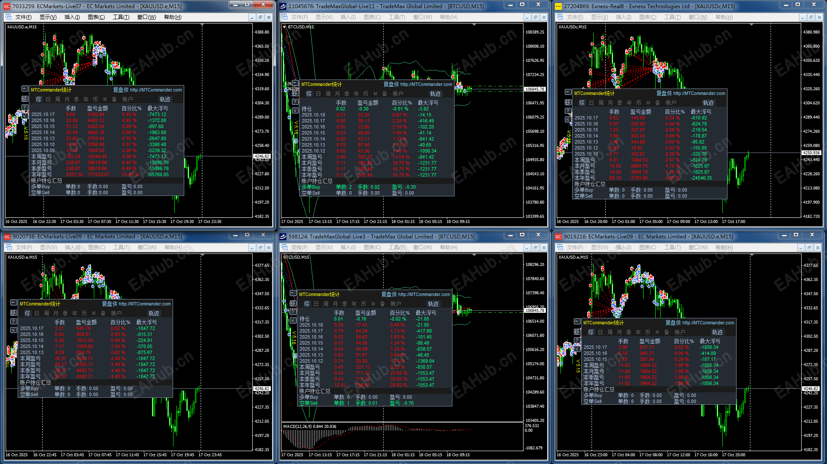Open the http://MTCommander.com link in account 9020736 panel
Image resolution: width=827 pixels, height=464 pixels.
(145, 304)
